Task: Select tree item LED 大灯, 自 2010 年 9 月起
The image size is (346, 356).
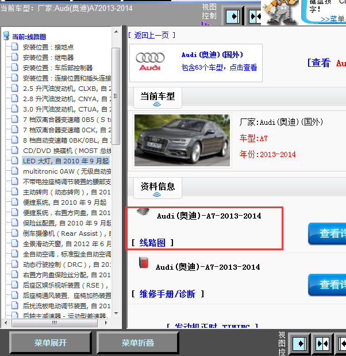Action: 66,160
